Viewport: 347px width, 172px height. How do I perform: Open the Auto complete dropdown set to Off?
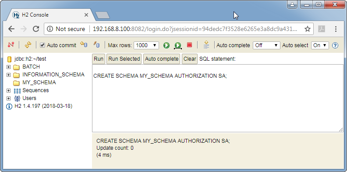point(266,45)
